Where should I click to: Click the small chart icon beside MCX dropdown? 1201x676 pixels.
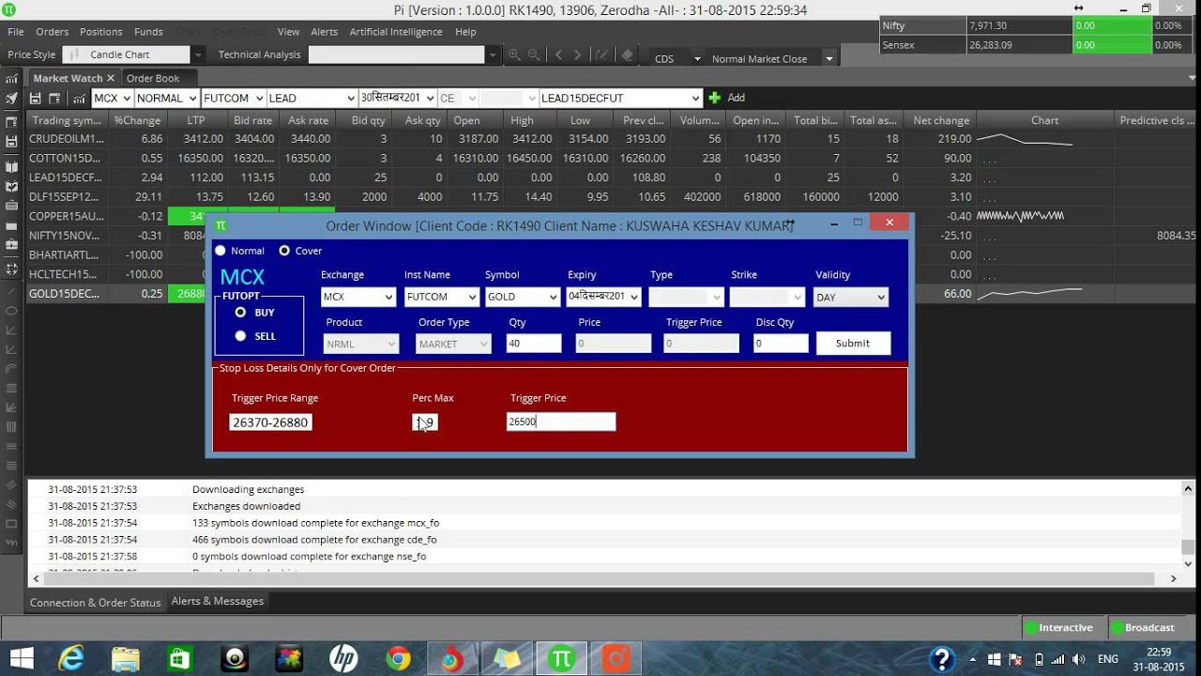79,98
